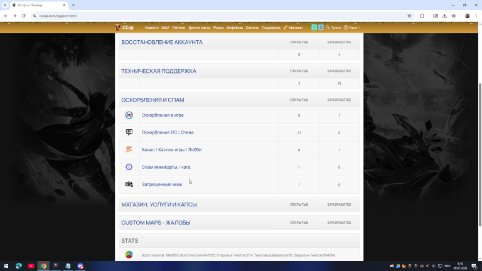The image size is (482, 271).
Task: Click the open count 6 for Канал row
Action: click(299, 150)
